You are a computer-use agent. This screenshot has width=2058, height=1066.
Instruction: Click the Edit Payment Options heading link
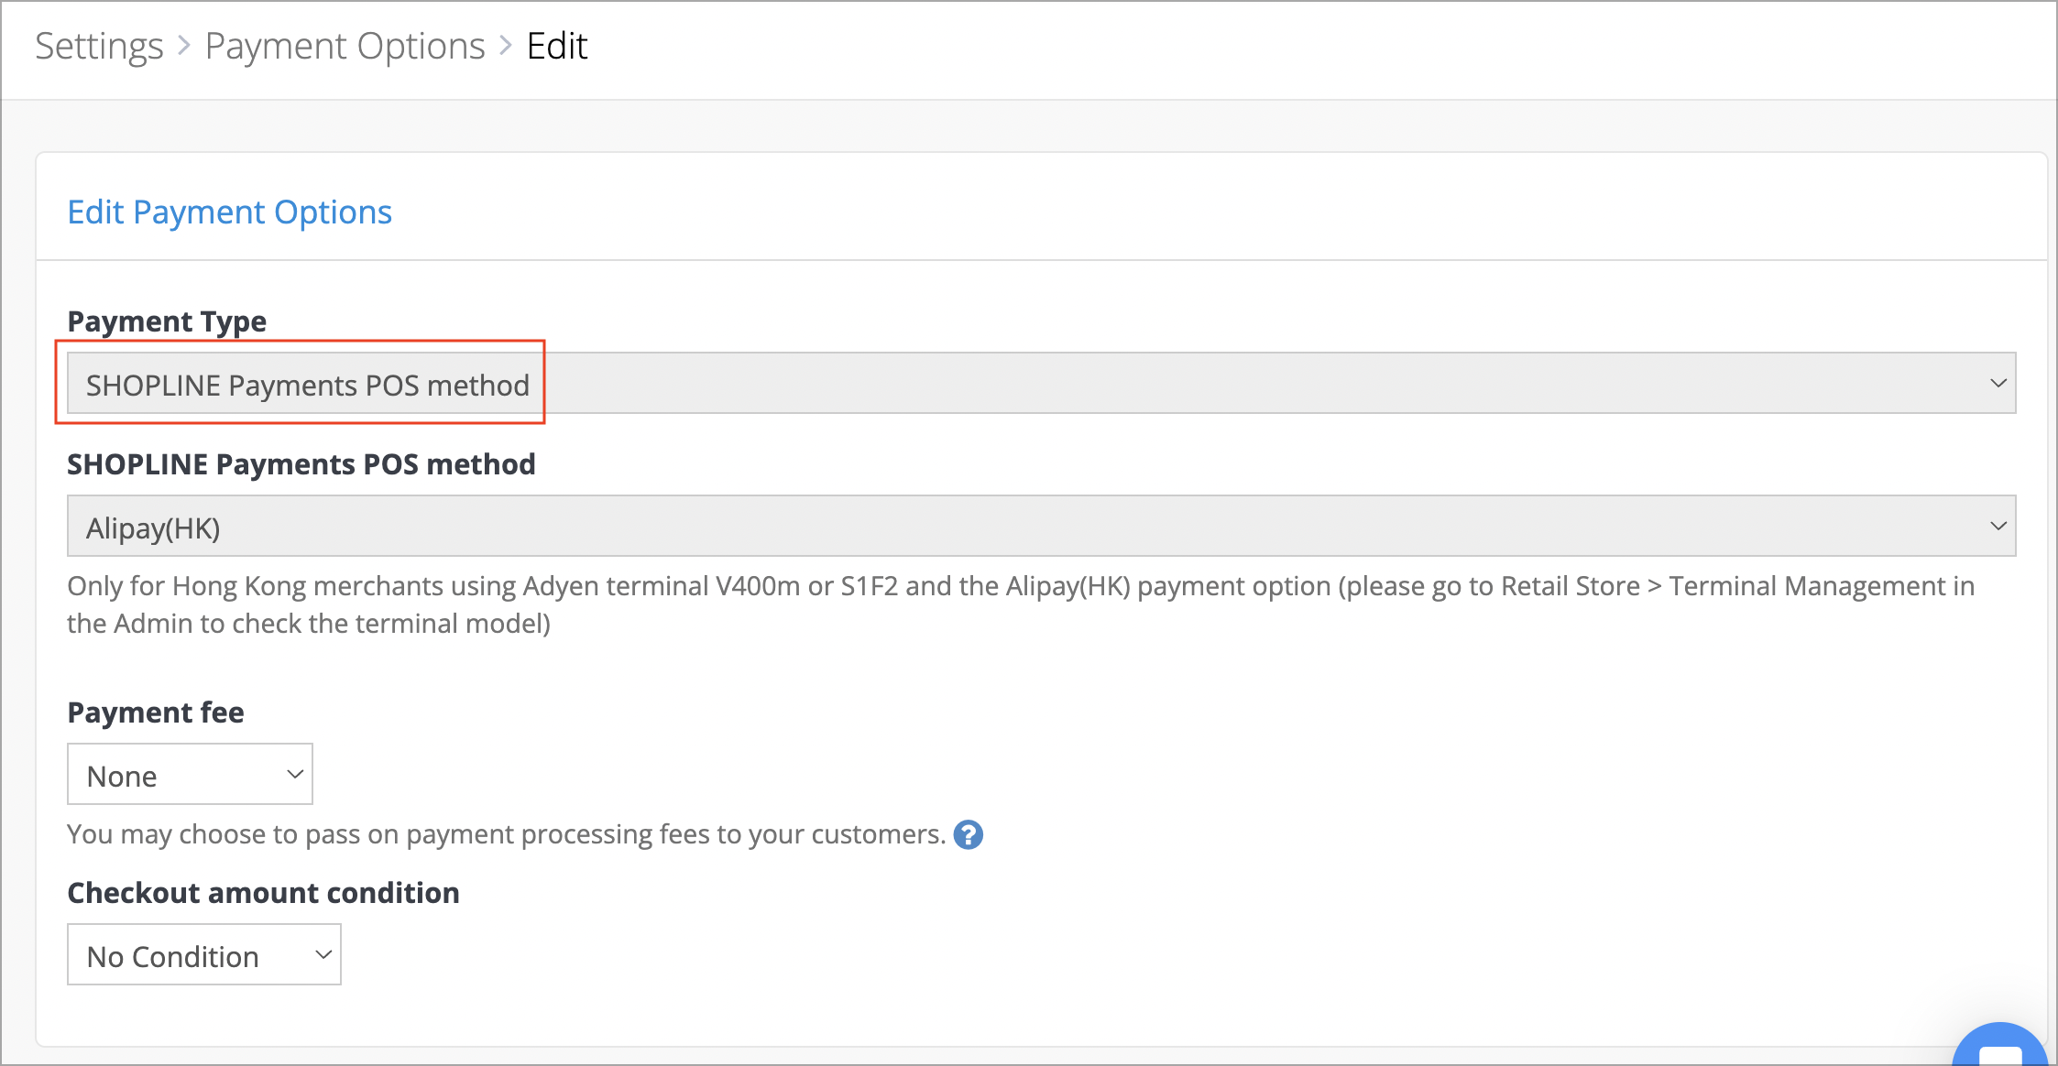[229, 212]
